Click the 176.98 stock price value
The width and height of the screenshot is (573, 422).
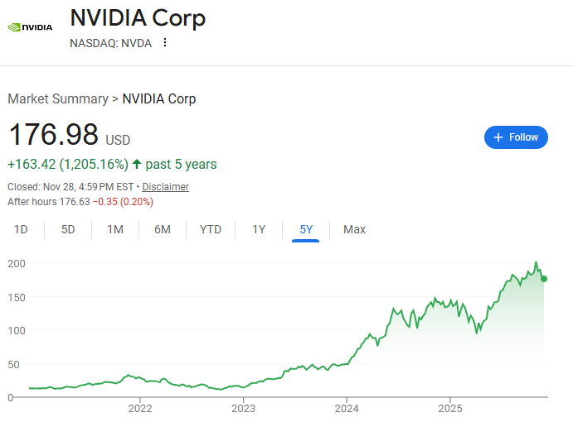pos(53,136)
